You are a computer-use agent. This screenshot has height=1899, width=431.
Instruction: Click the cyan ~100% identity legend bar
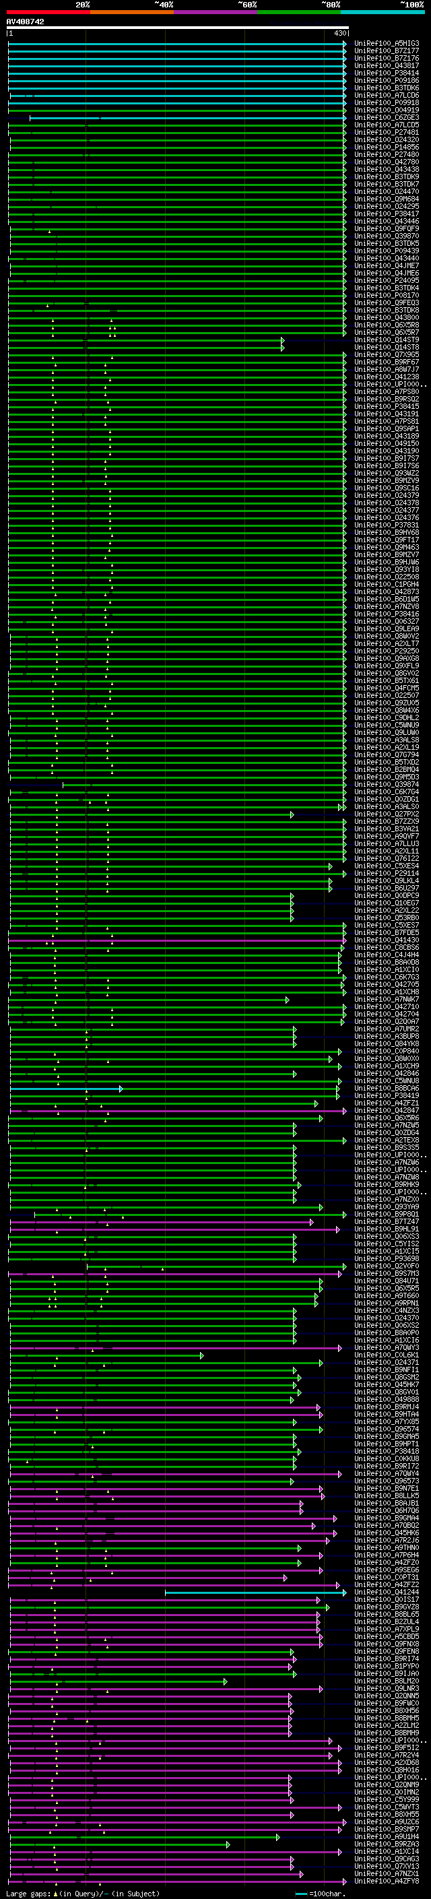pos(383,12)
